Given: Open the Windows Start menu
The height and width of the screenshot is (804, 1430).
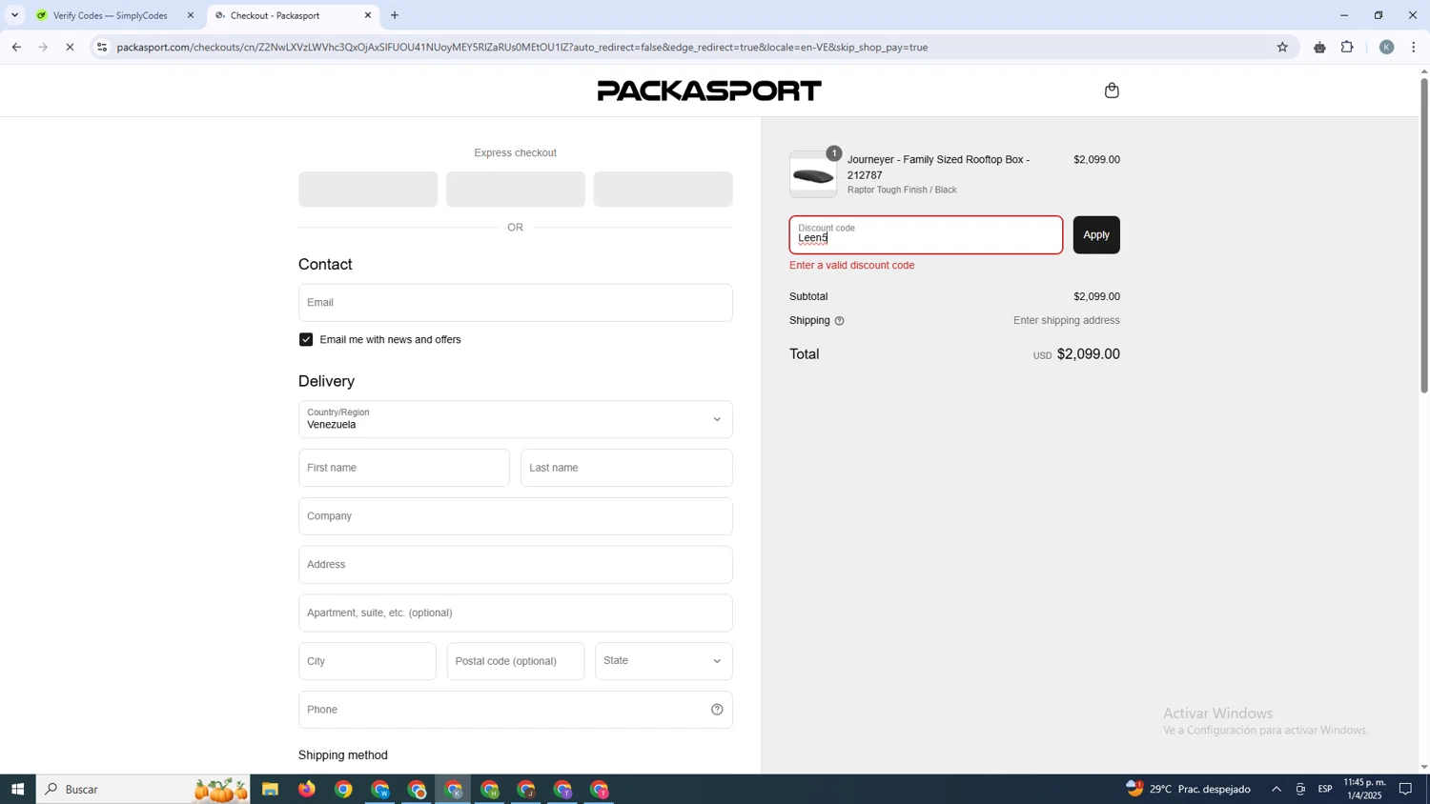Looking at the screenshot, I should coord(17,789).
